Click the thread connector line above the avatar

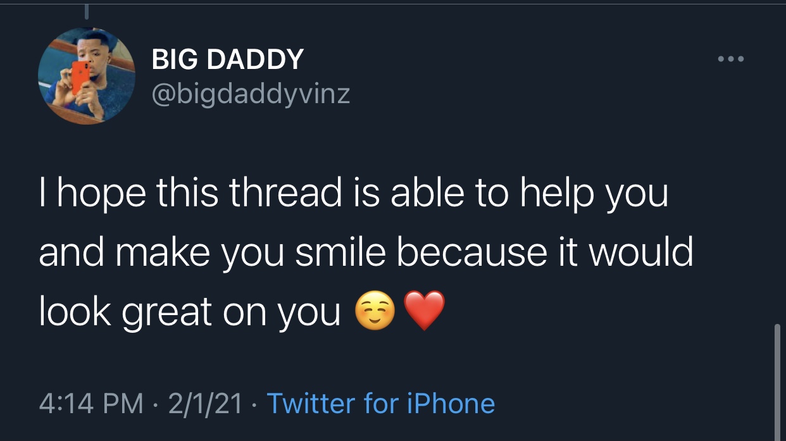86,11
